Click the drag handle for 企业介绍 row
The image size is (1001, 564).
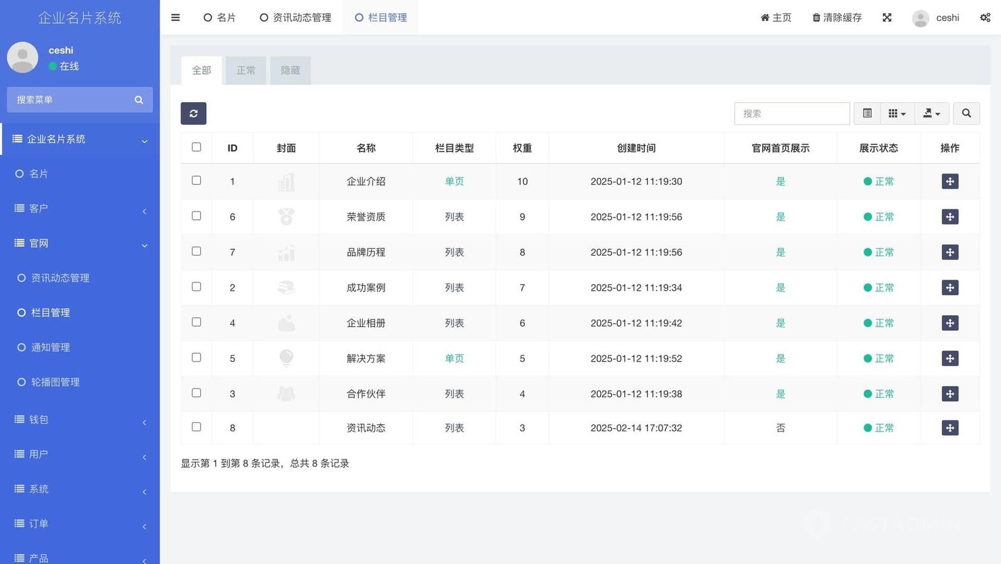(950, 182)
